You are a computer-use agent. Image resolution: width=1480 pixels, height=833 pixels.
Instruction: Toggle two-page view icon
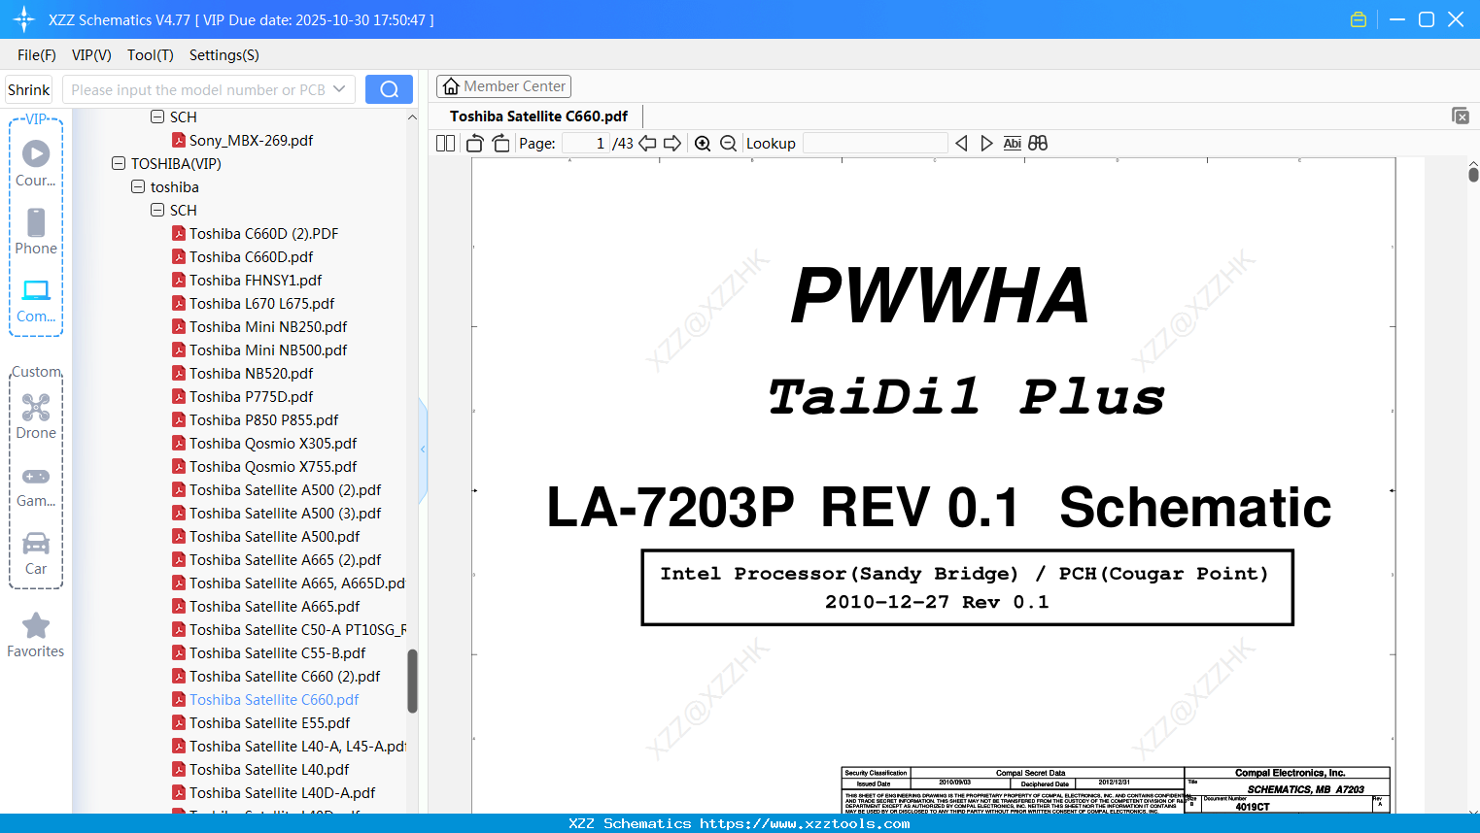pyautogui.click(x=445, y=143)
